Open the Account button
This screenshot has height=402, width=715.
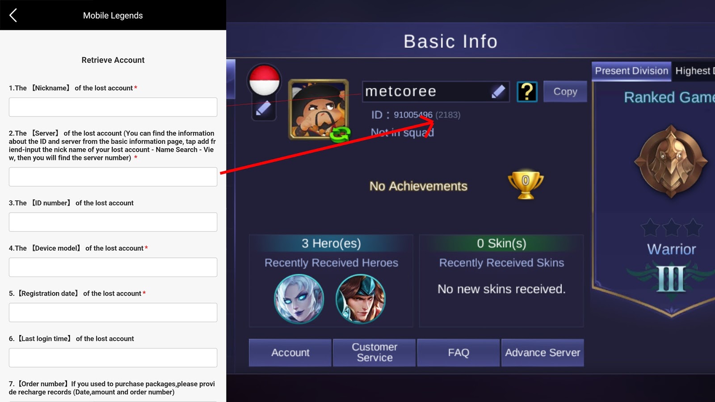click(290, 352)
